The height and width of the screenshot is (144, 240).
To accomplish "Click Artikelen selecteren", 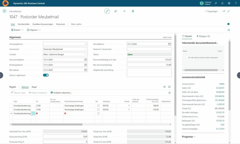I will pos(61,93).
